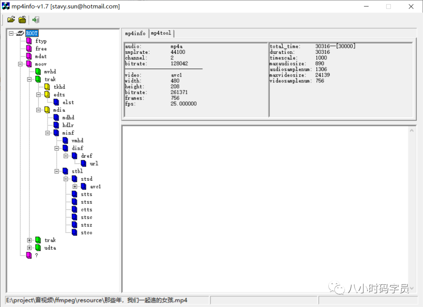Viewport: 423px width, 307px height.
Task: Switch to the mp4info tab
Action: 135,33
